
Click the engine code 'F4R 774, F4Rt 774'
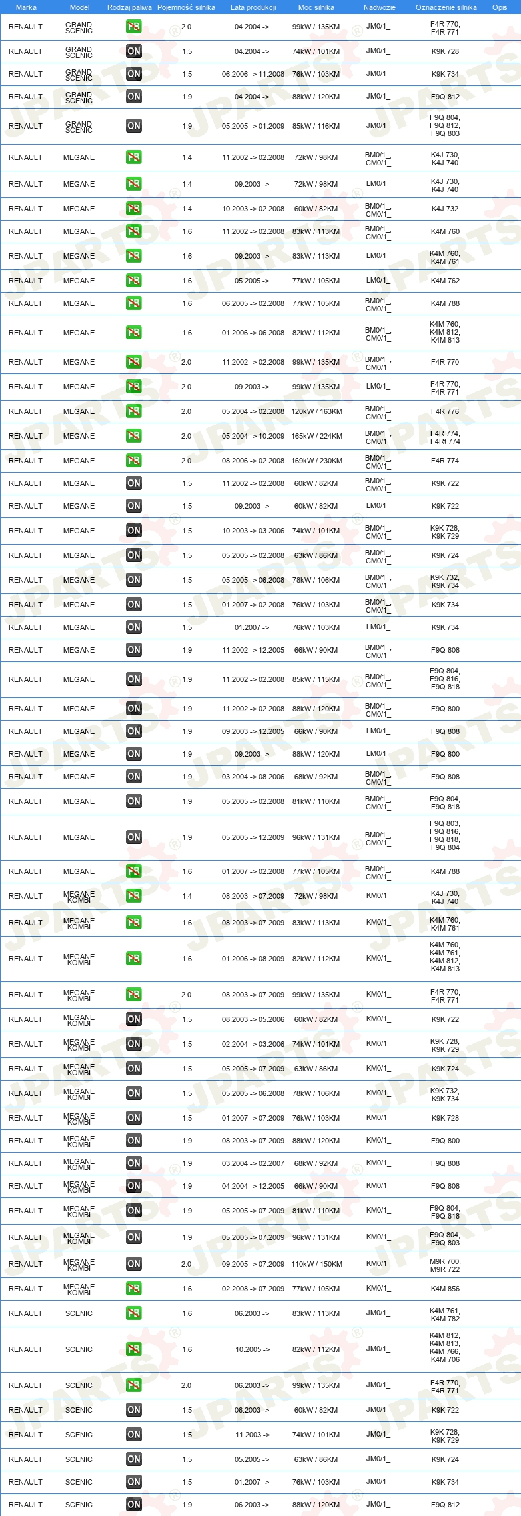(x=445, y=437)
